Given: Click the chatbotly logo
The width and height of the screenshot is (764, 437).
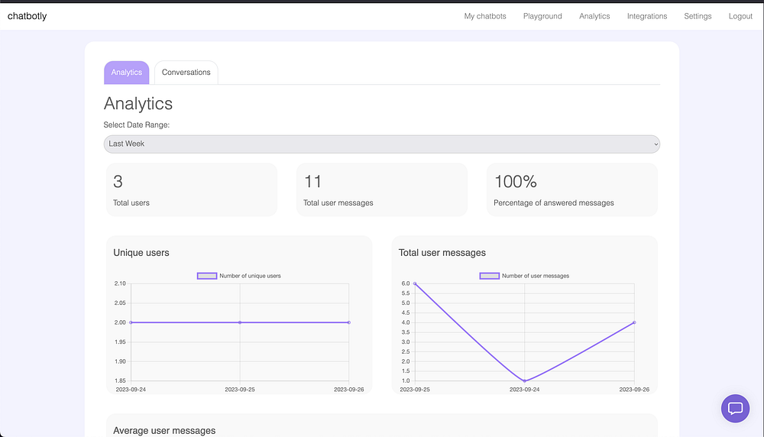Looking at the screenshot, I should (27, 16).
